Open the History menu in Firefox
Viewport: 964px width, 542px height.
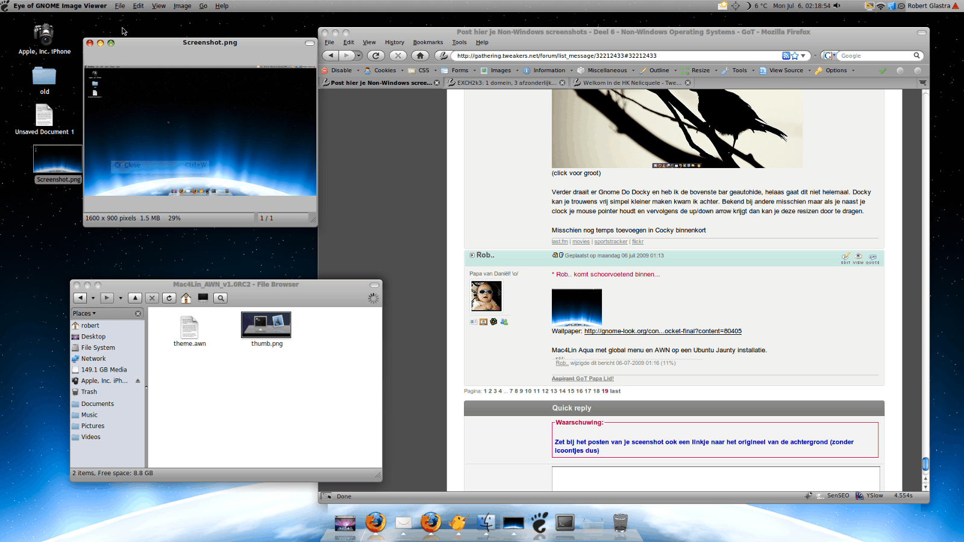click(395, 42)
